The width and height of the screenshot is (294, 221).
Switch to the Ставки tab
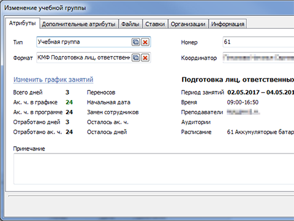click(155, 24)
